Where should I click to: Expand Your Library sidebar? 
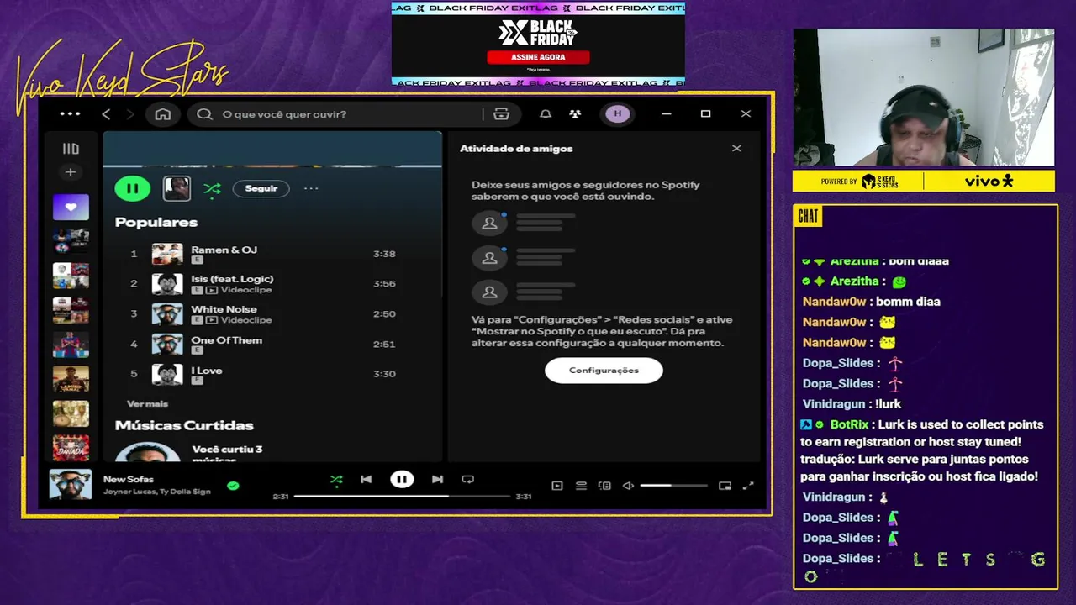[x=71, y=149]
